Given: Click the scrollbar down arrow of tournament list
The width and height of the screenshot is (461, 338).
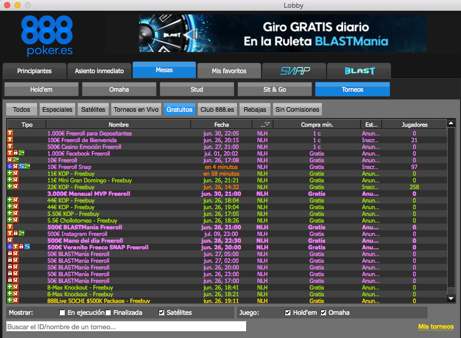Looking at the screenshot, I should pos(451,298).
